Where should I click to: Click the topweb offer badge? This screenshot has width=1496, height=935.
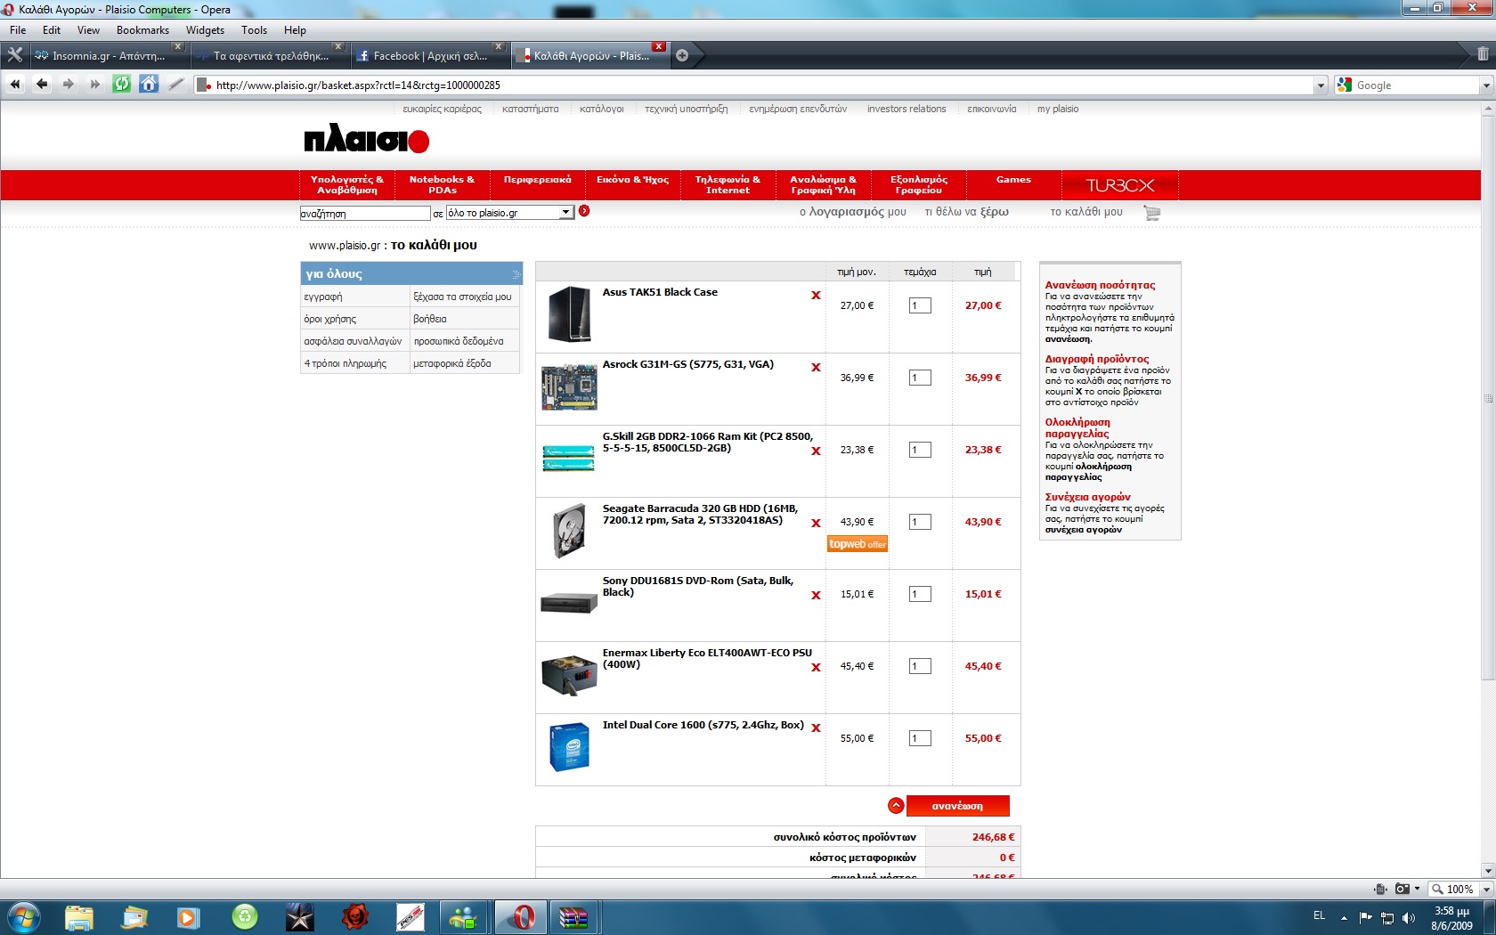pos(858,544)
